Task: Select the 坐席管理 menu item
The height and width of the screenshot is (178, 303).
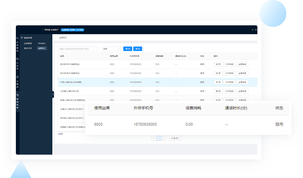Action: point(27,43)
